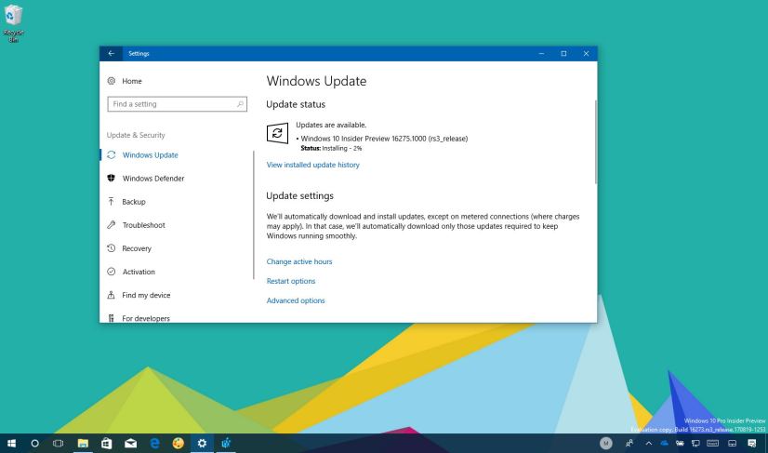Screen dimensions: 768x453
Task: Open the Paint palette app on taskbar
Action: point(179,443)
